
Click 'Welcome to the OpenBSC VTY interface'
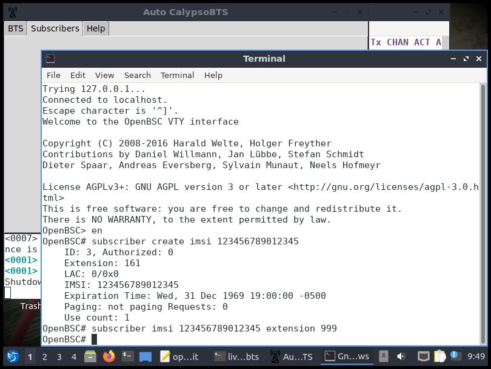point(141,122)
